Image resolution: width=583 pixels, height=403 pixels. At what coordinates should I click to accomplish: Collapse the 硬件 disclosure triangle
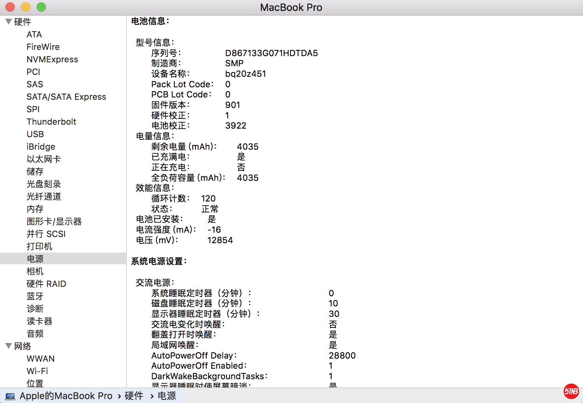[8, 21]
